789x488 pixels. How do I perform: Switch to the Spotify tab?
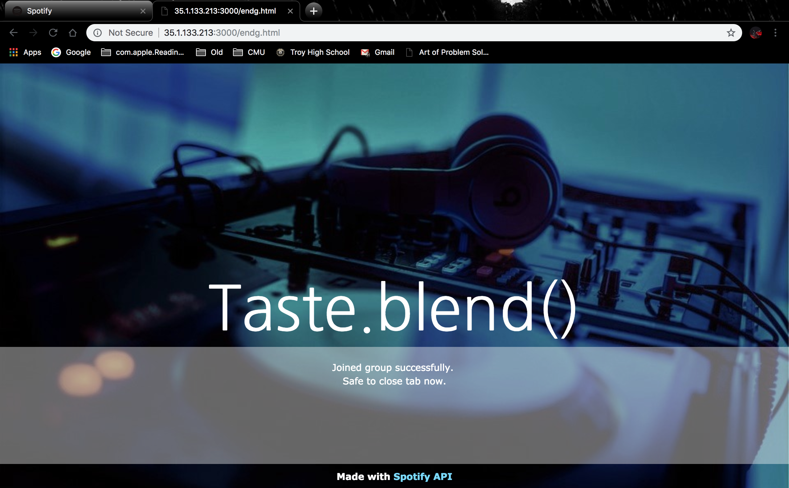coord(74,11)
